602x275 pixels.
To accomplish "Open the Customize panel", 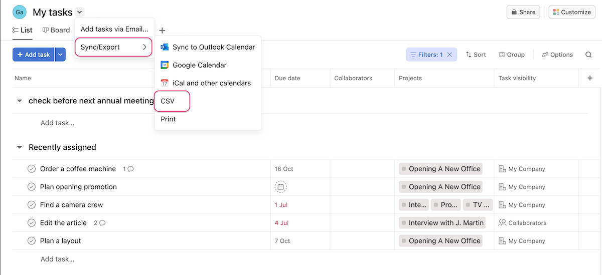I will (572, 12).
